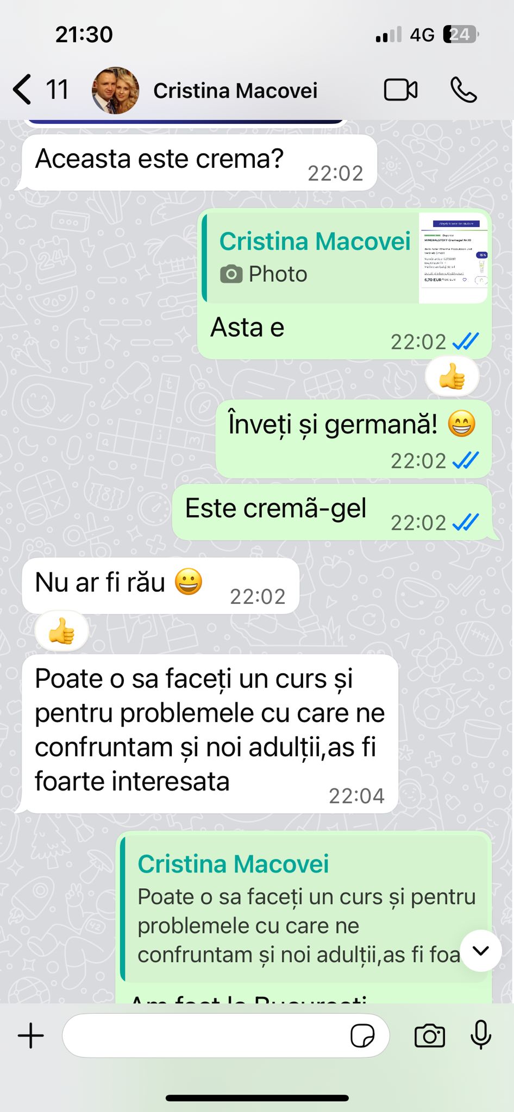Start a voice call via phone icon
Screen dimensions: 514x1112
click(x=463, y=90)
